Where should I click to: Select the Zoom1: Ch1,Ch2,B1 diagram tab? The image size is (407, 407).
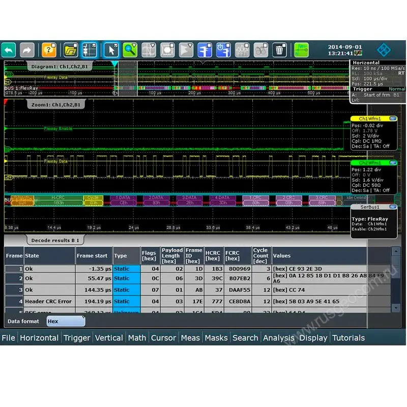(x=56, y=104)
